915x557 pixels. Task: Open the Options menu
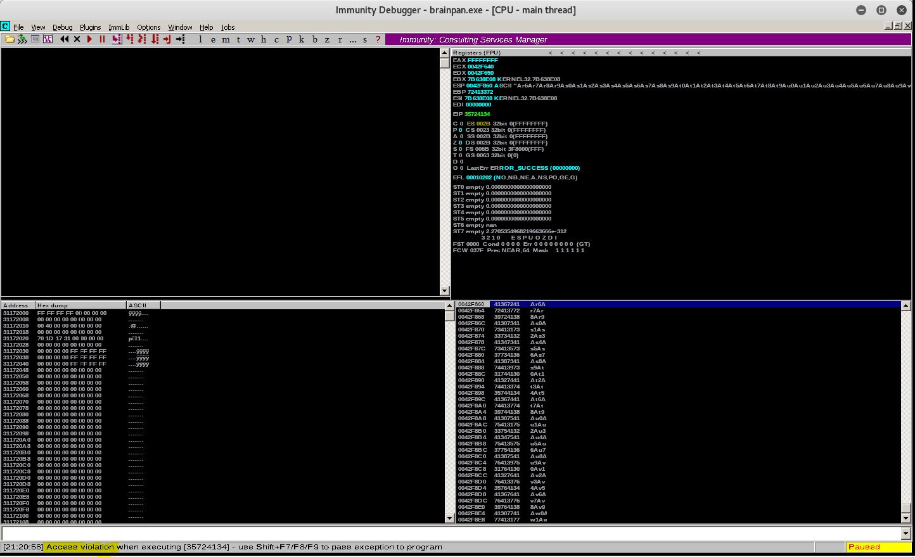[x=148, y=27]
